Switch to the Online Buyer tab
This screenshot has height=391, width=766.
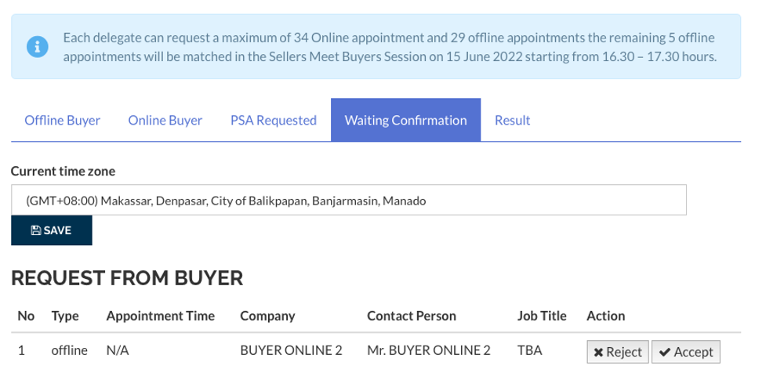click(165, 120)
